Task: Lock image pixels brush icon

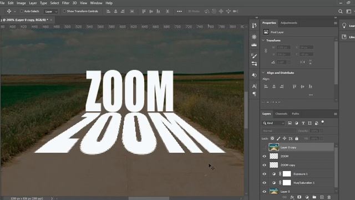Action: pyautogui.click(x=278, y=138)
